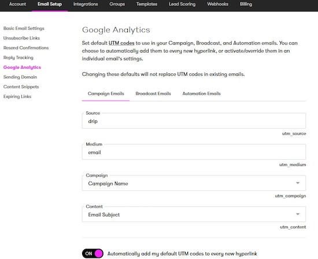The height and width of the screenshot is (259, 318).
Task: Open Reply Tracking settings
Action: pos(19,58)
